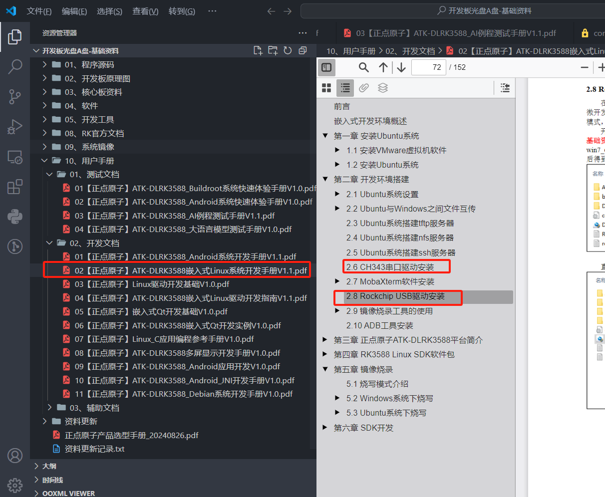Show PDF attachments view
This screenshot has height=497, width=605.
[364, 88]
